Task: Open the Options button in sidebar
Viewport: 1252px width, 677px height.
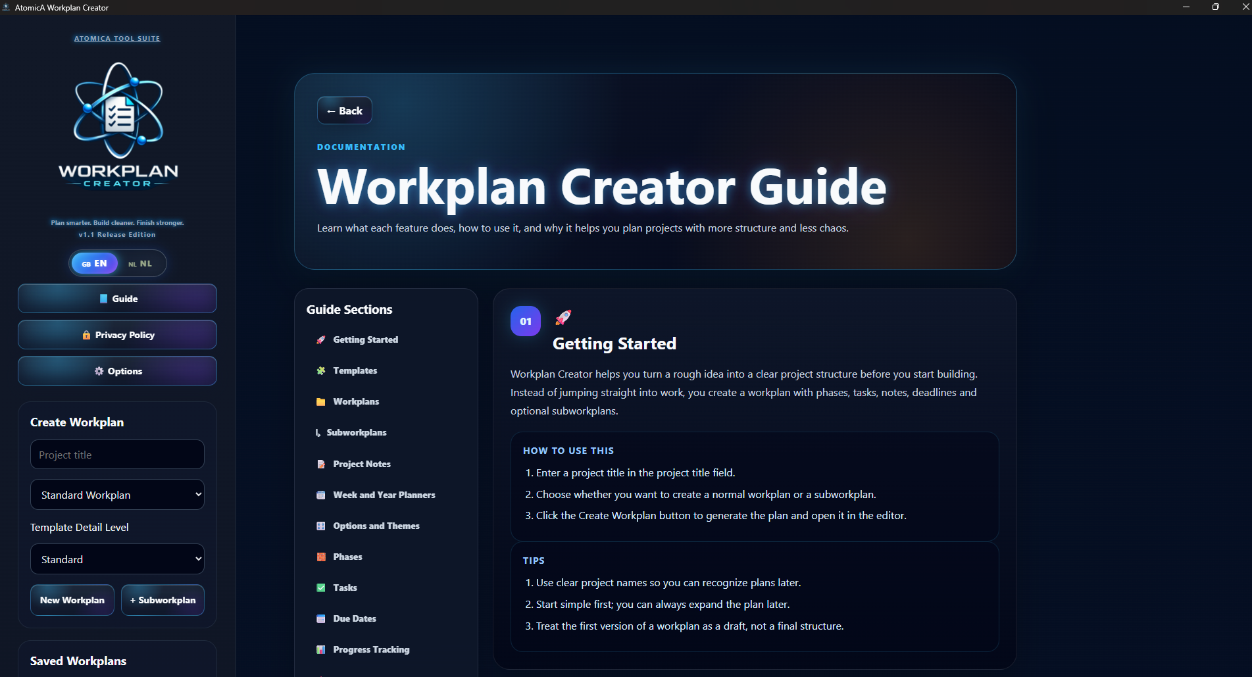Action: 117,371
